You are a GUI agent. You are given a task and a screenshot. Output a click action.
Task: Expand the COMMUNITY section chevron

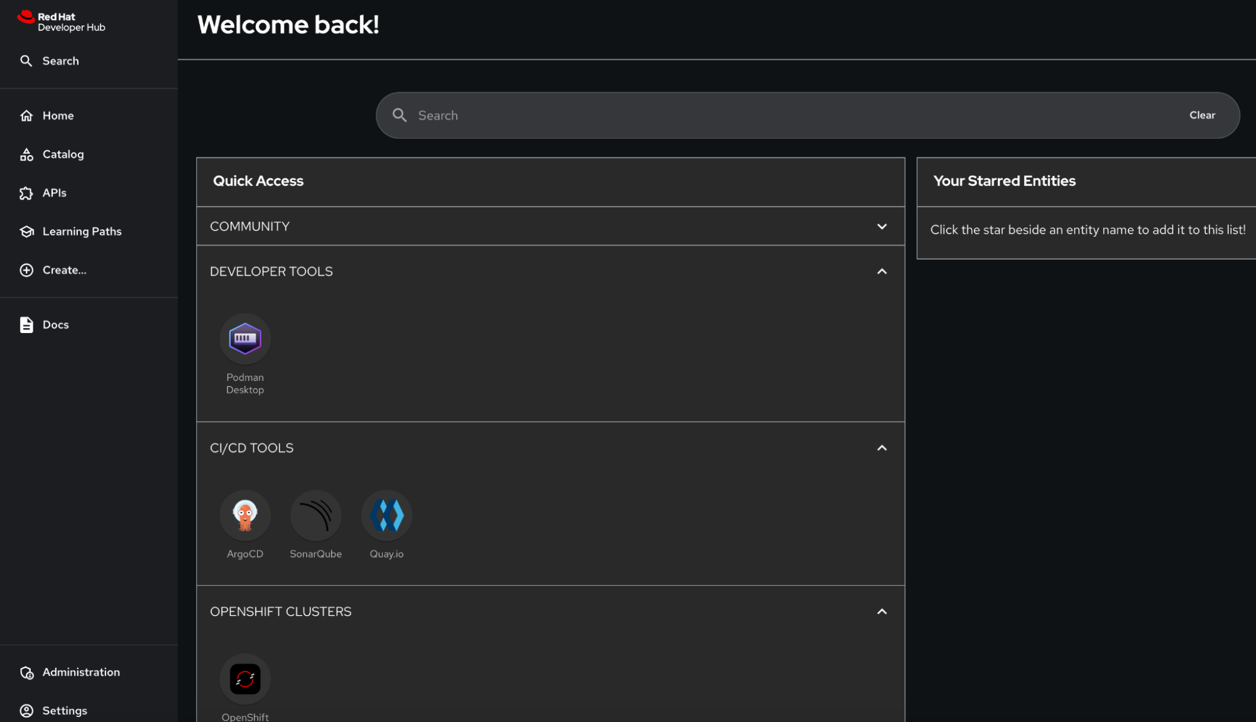coord(882,226)
